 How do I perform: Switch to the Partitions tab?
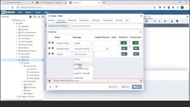click(x=96, y=21)
